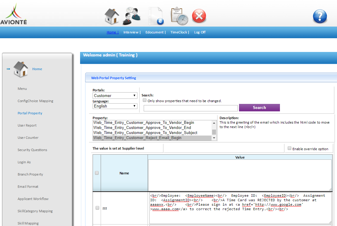This screenshot has height=226, width=337.
Task: Check Only show properties that need to be changed
Action: [145, 100]
